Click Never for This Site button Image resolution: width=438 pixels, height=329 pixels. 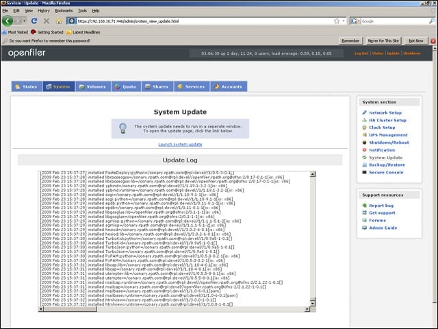pos(383,41)
